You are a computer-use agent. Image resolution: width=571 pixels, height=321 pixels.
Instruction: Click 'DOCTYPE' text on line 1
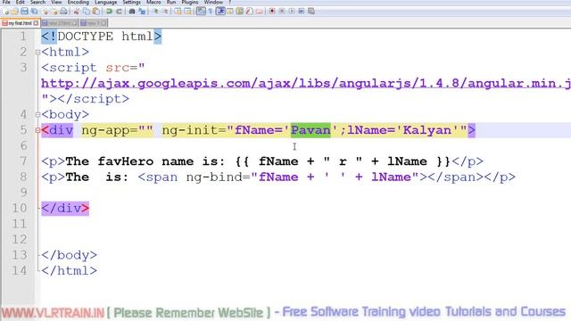click(x=86, y=37)
